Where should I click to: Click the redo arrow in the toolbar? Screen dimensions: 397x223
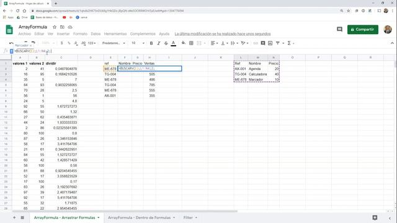click(x=33, y=43)
